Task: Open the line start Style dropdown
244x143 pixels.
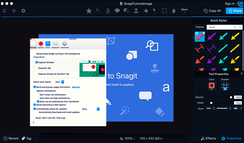Action: point(210,108)
